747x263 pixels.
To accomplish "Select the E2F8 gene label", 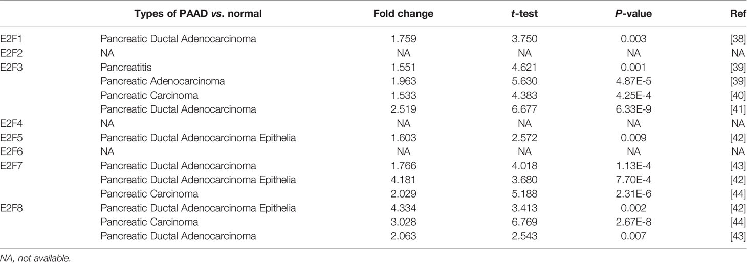I will click(11, 208).
